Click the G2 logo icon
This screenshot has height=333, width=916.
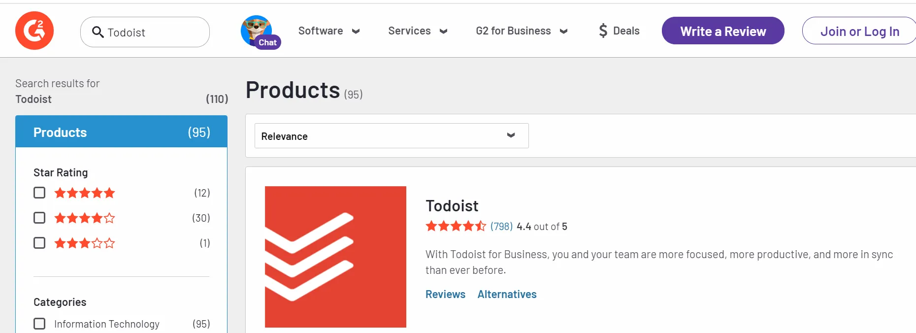pos(34,31)
